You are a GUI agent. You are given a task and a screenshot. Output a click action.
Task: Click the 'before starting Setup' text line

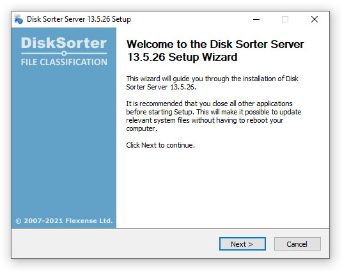click(x=214, y=112)
